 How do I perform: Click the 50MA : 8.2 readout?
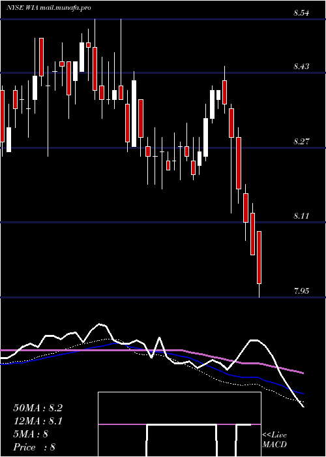pyautogui.click(x=38, y=408)
